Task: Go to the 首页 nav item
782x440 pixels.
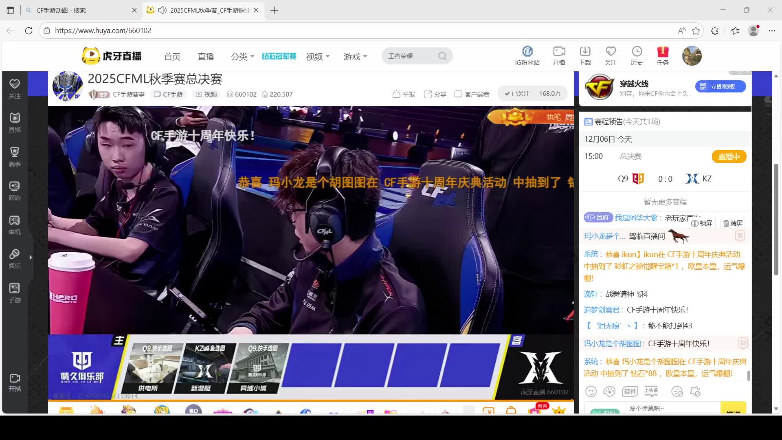Action: pos(172,57)
